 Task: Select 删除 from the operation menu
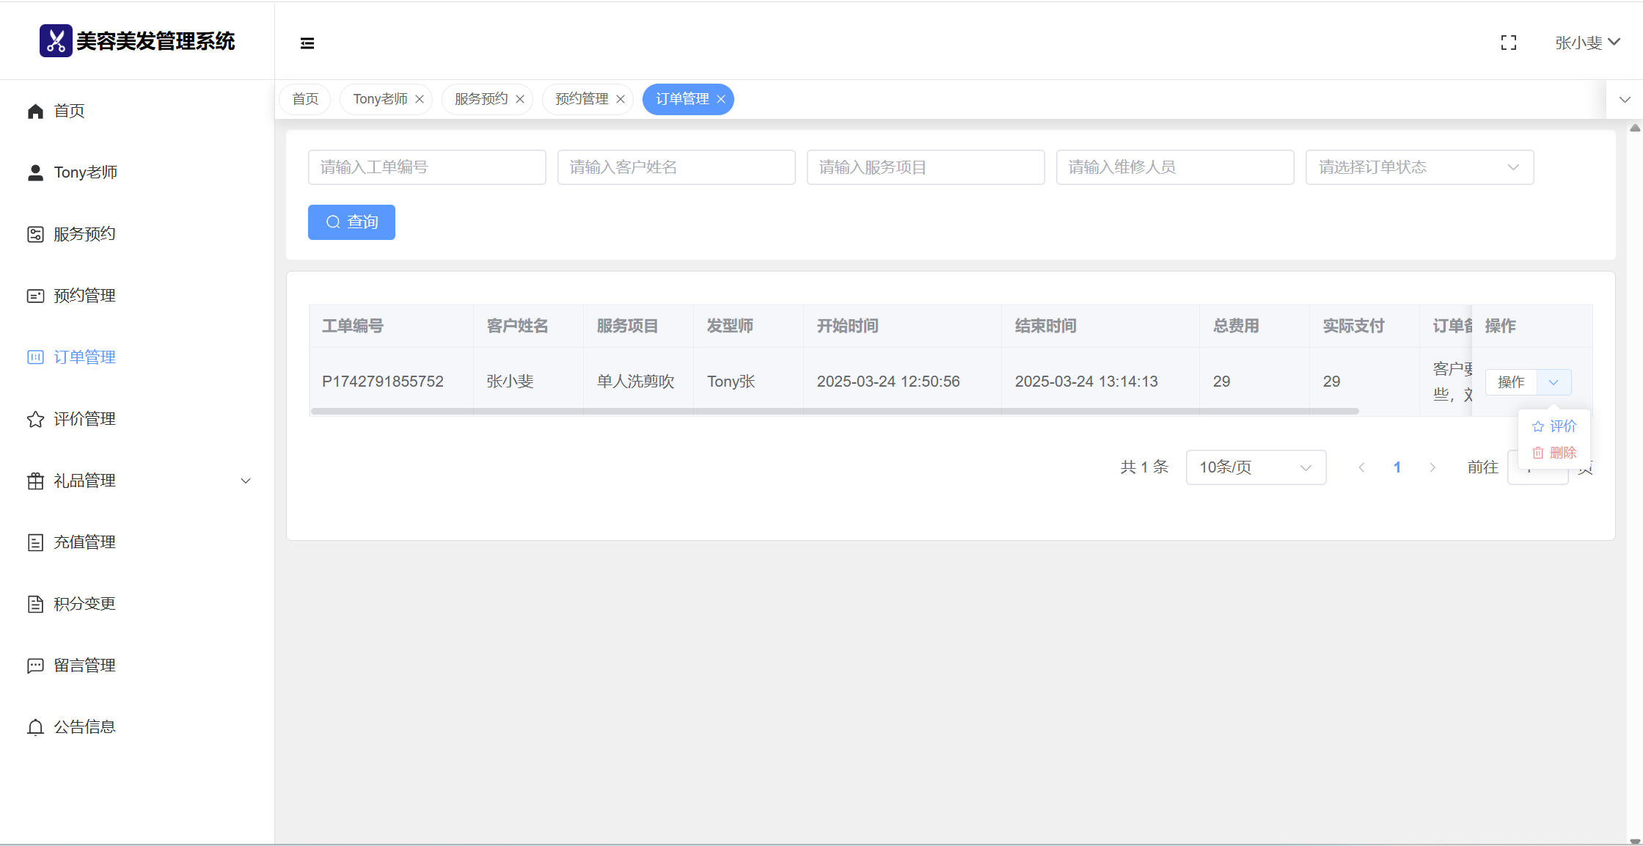(x=1554, y=453)
